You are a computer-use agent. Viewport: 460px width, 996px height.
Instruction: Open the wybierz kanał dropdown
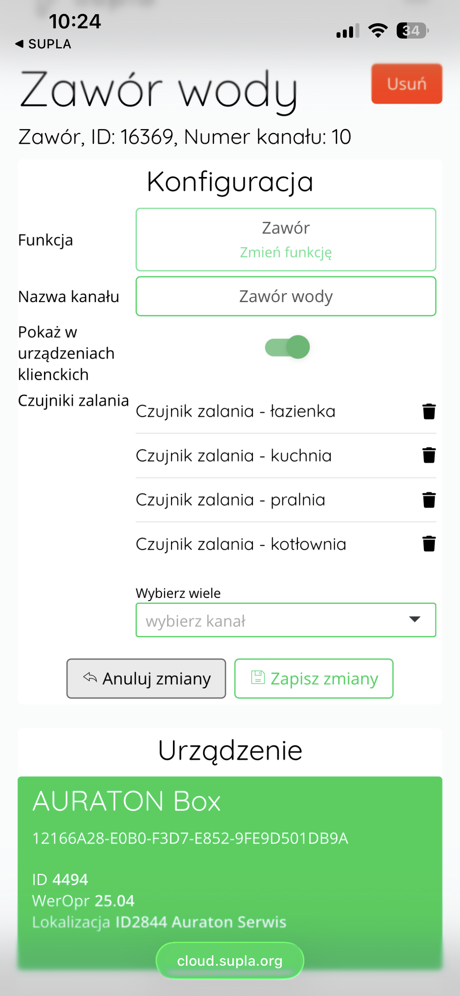point(286,620)
